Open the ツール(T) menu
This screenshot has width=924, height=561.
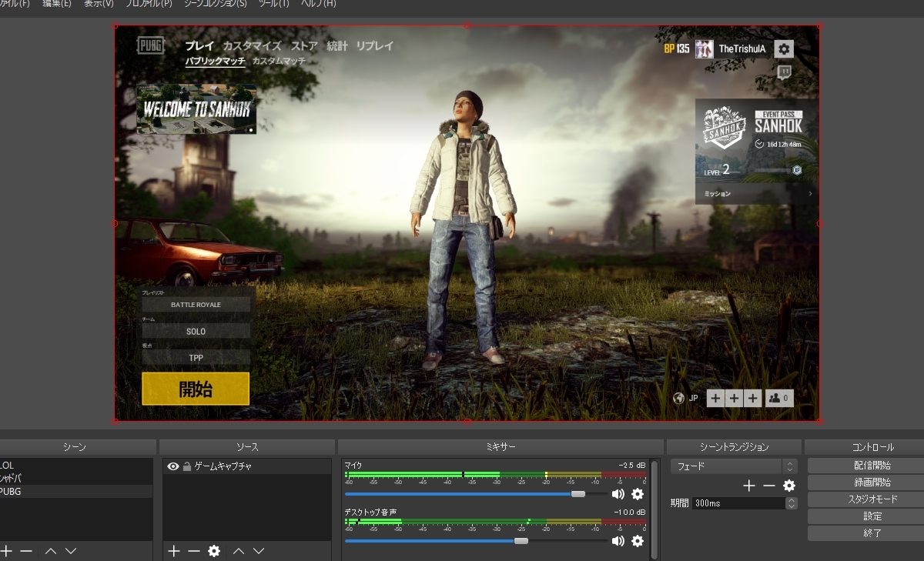coord(274,4)
